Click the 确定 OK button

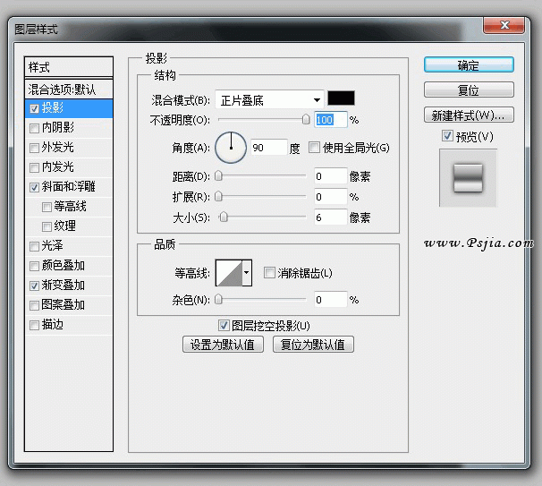click(x=469, y=65)
